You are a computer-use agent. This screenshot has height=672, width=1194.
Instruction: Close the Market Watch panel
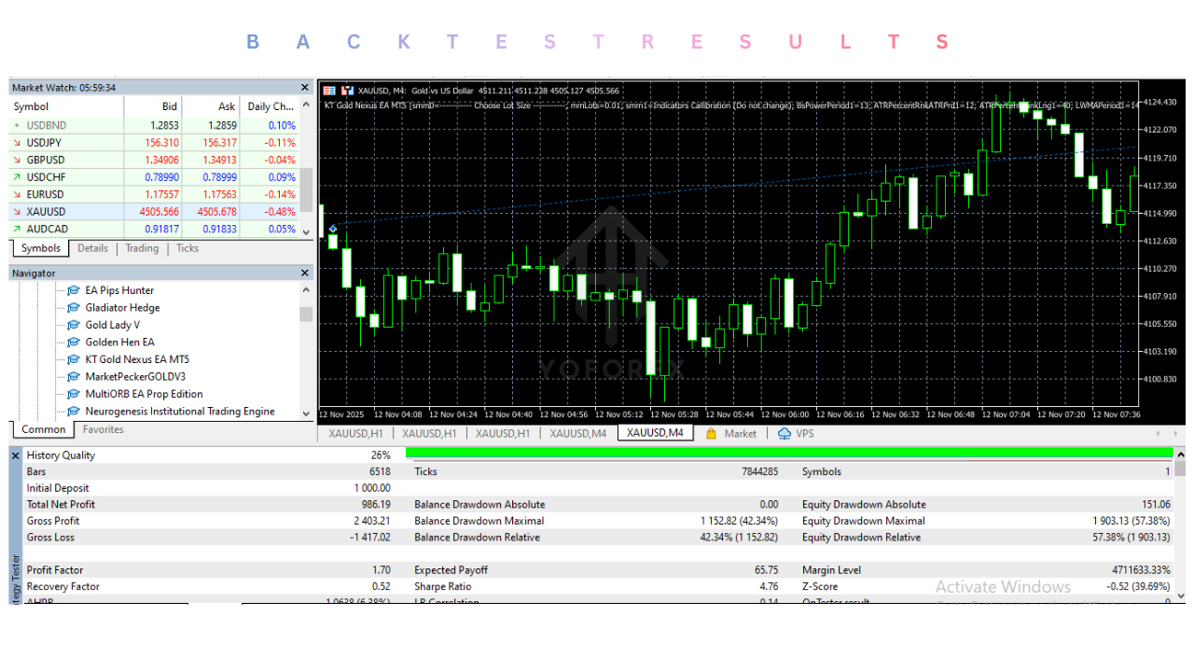[304, 88]
